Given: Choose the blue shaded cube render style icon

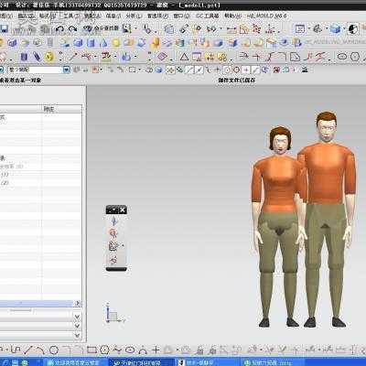Looking at the screenshot, I should click(x=335, y=29).
